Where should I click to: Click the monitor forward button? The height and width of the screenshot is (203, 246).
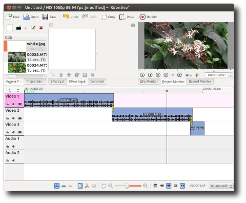pos(179,75)
